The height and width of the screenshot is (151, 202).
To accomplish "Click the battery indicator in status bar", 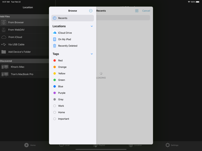I will [x=198, y=2].
